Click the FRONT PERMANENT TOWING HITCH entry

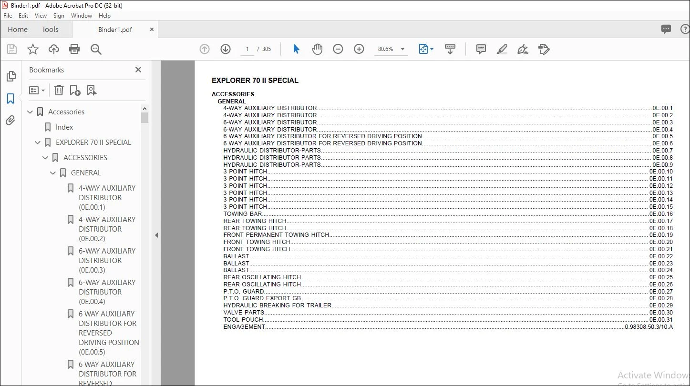[276, 235]
